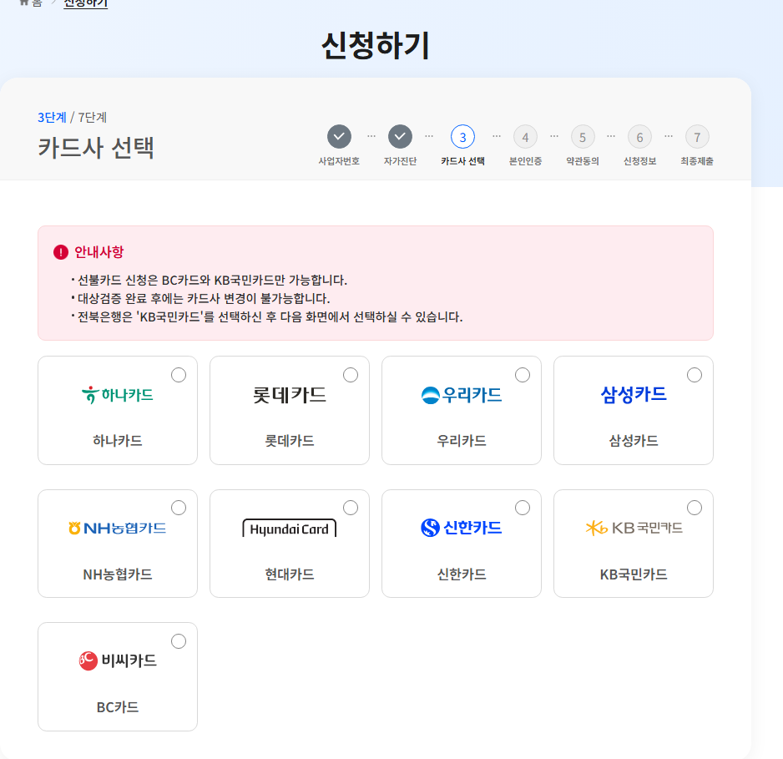The height and width of the screenshot is (759, 783).
Task: Click the 최종제출 step label
Action: 697,161
